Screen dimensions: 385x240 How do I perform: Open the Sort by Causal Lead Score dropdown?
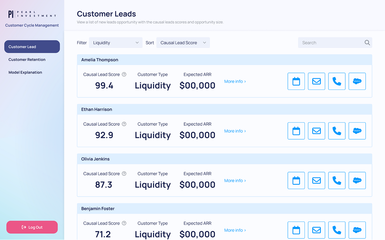point(183,42)
